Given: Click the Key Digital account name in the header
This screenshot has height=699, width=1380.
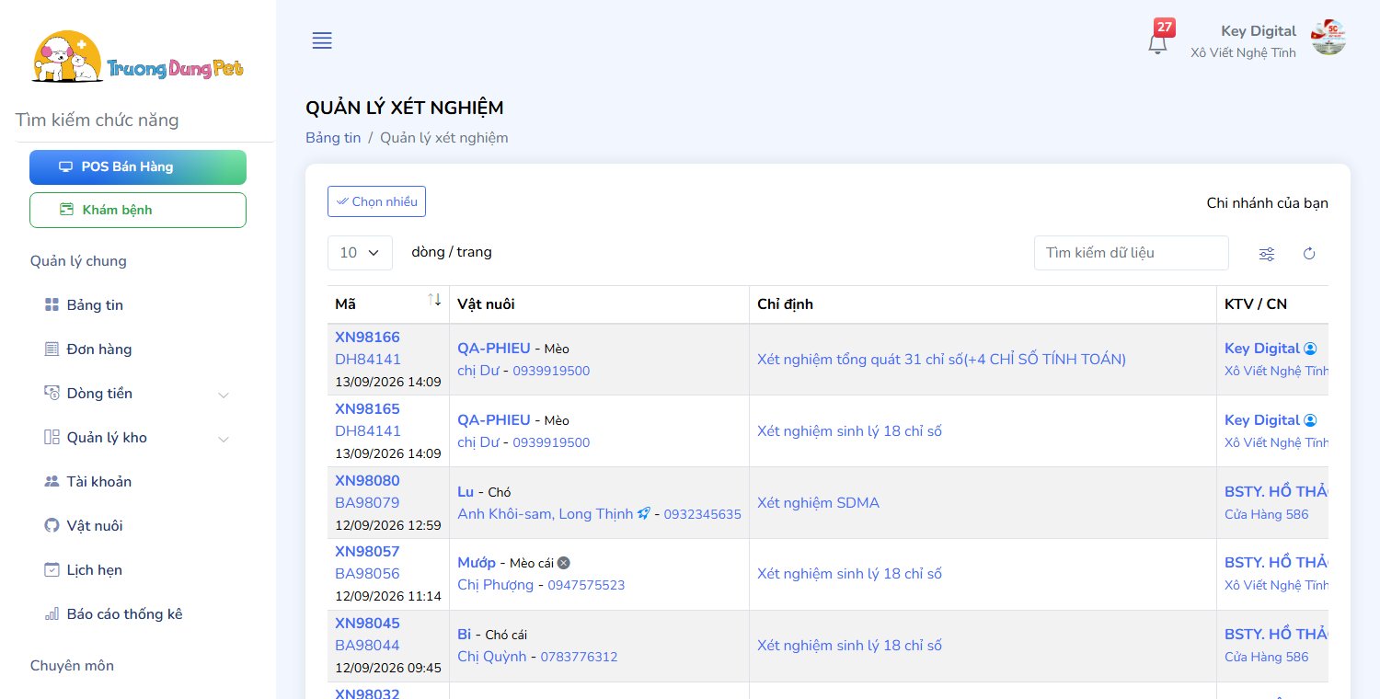Looking at the screenshot, I should click(1259, 31).
